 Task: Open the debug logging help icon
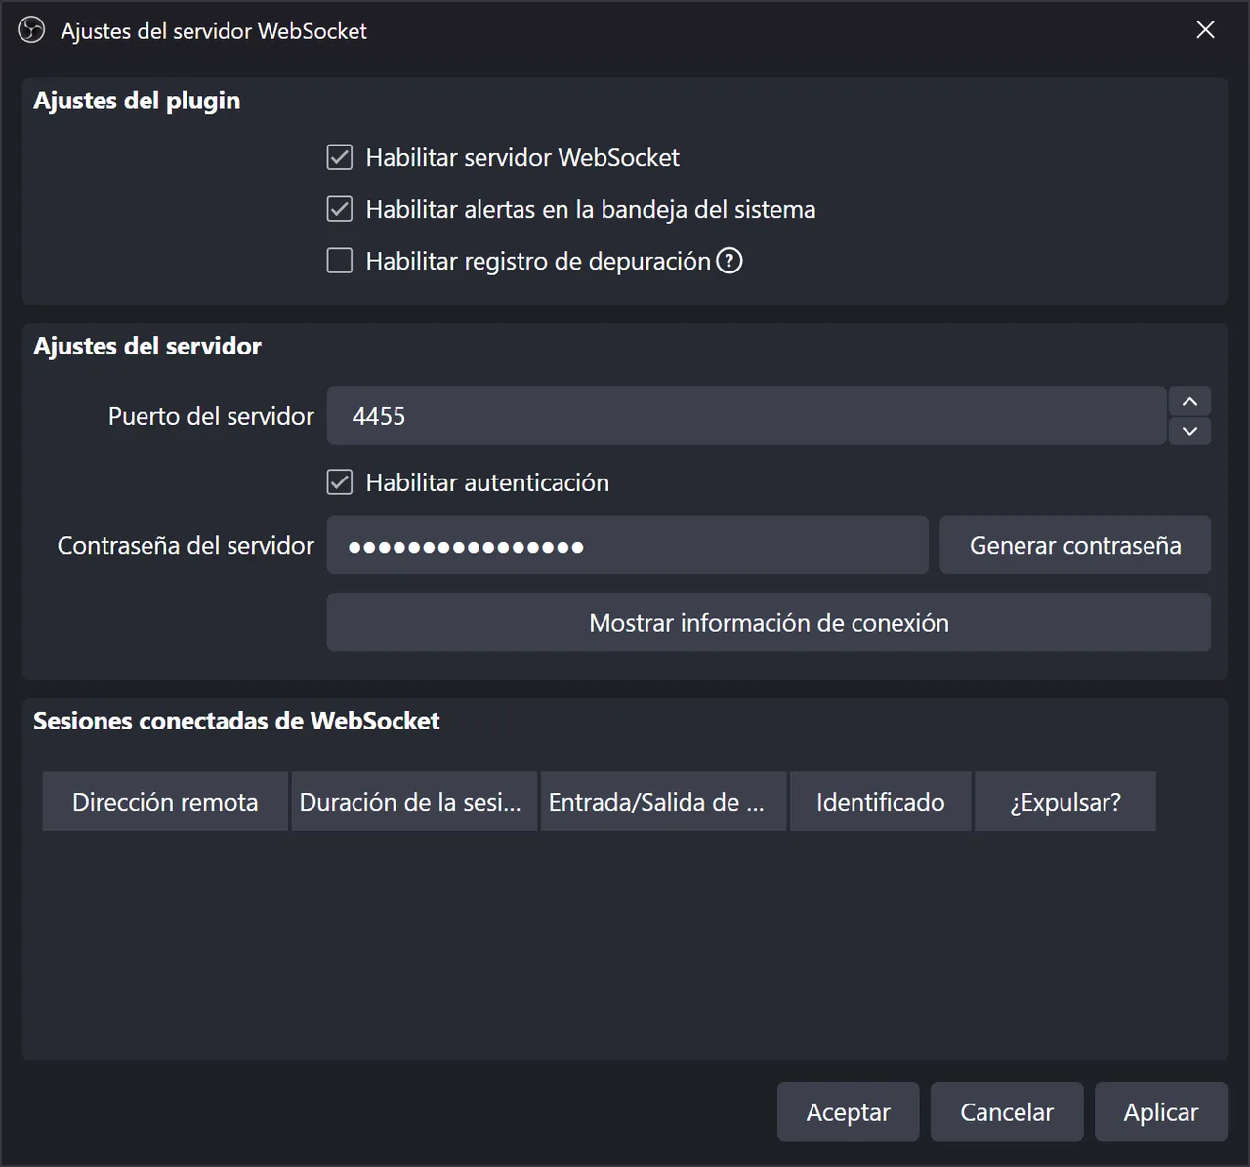729,261
